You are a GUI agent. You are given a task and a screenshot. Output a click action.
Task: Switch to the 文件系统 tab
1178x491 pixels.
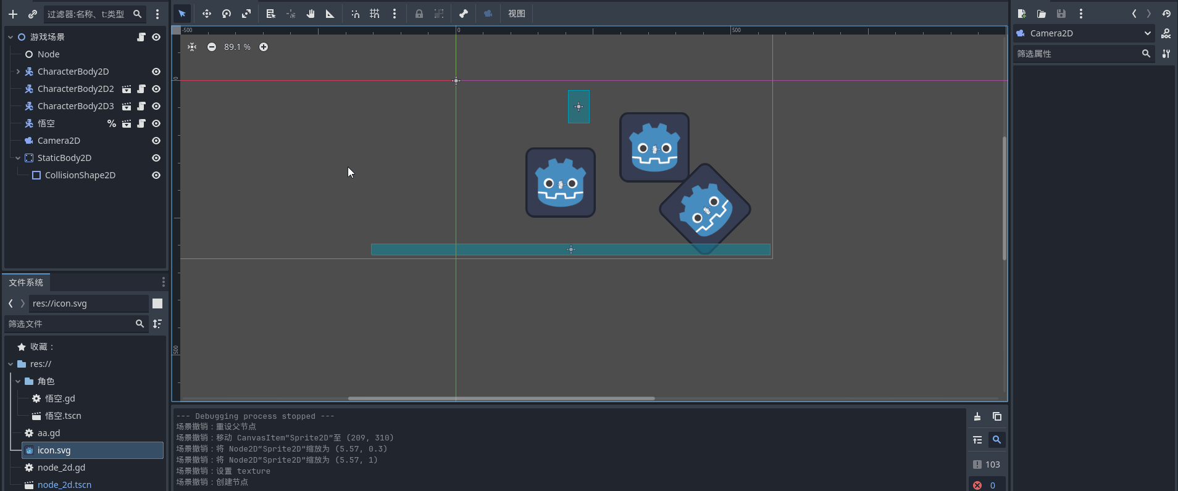click(x=26, y=283)
